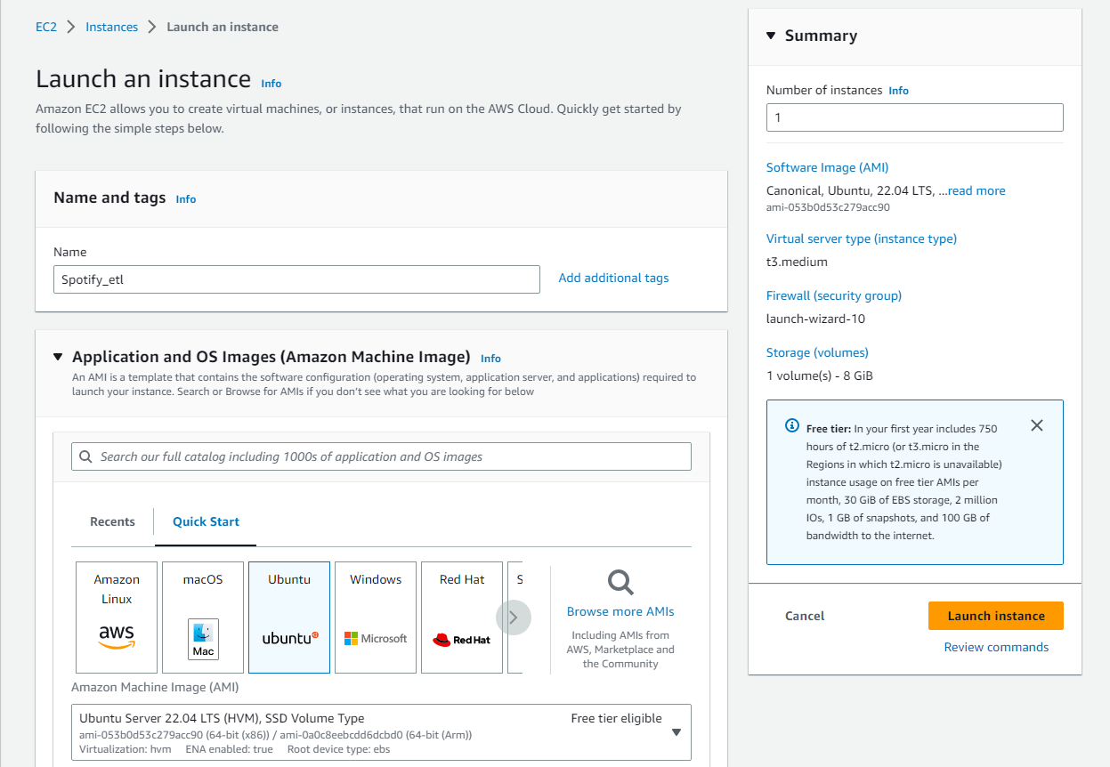
Task: Pick the Windows Microsoft AMI tile
Action: (376, 618)
